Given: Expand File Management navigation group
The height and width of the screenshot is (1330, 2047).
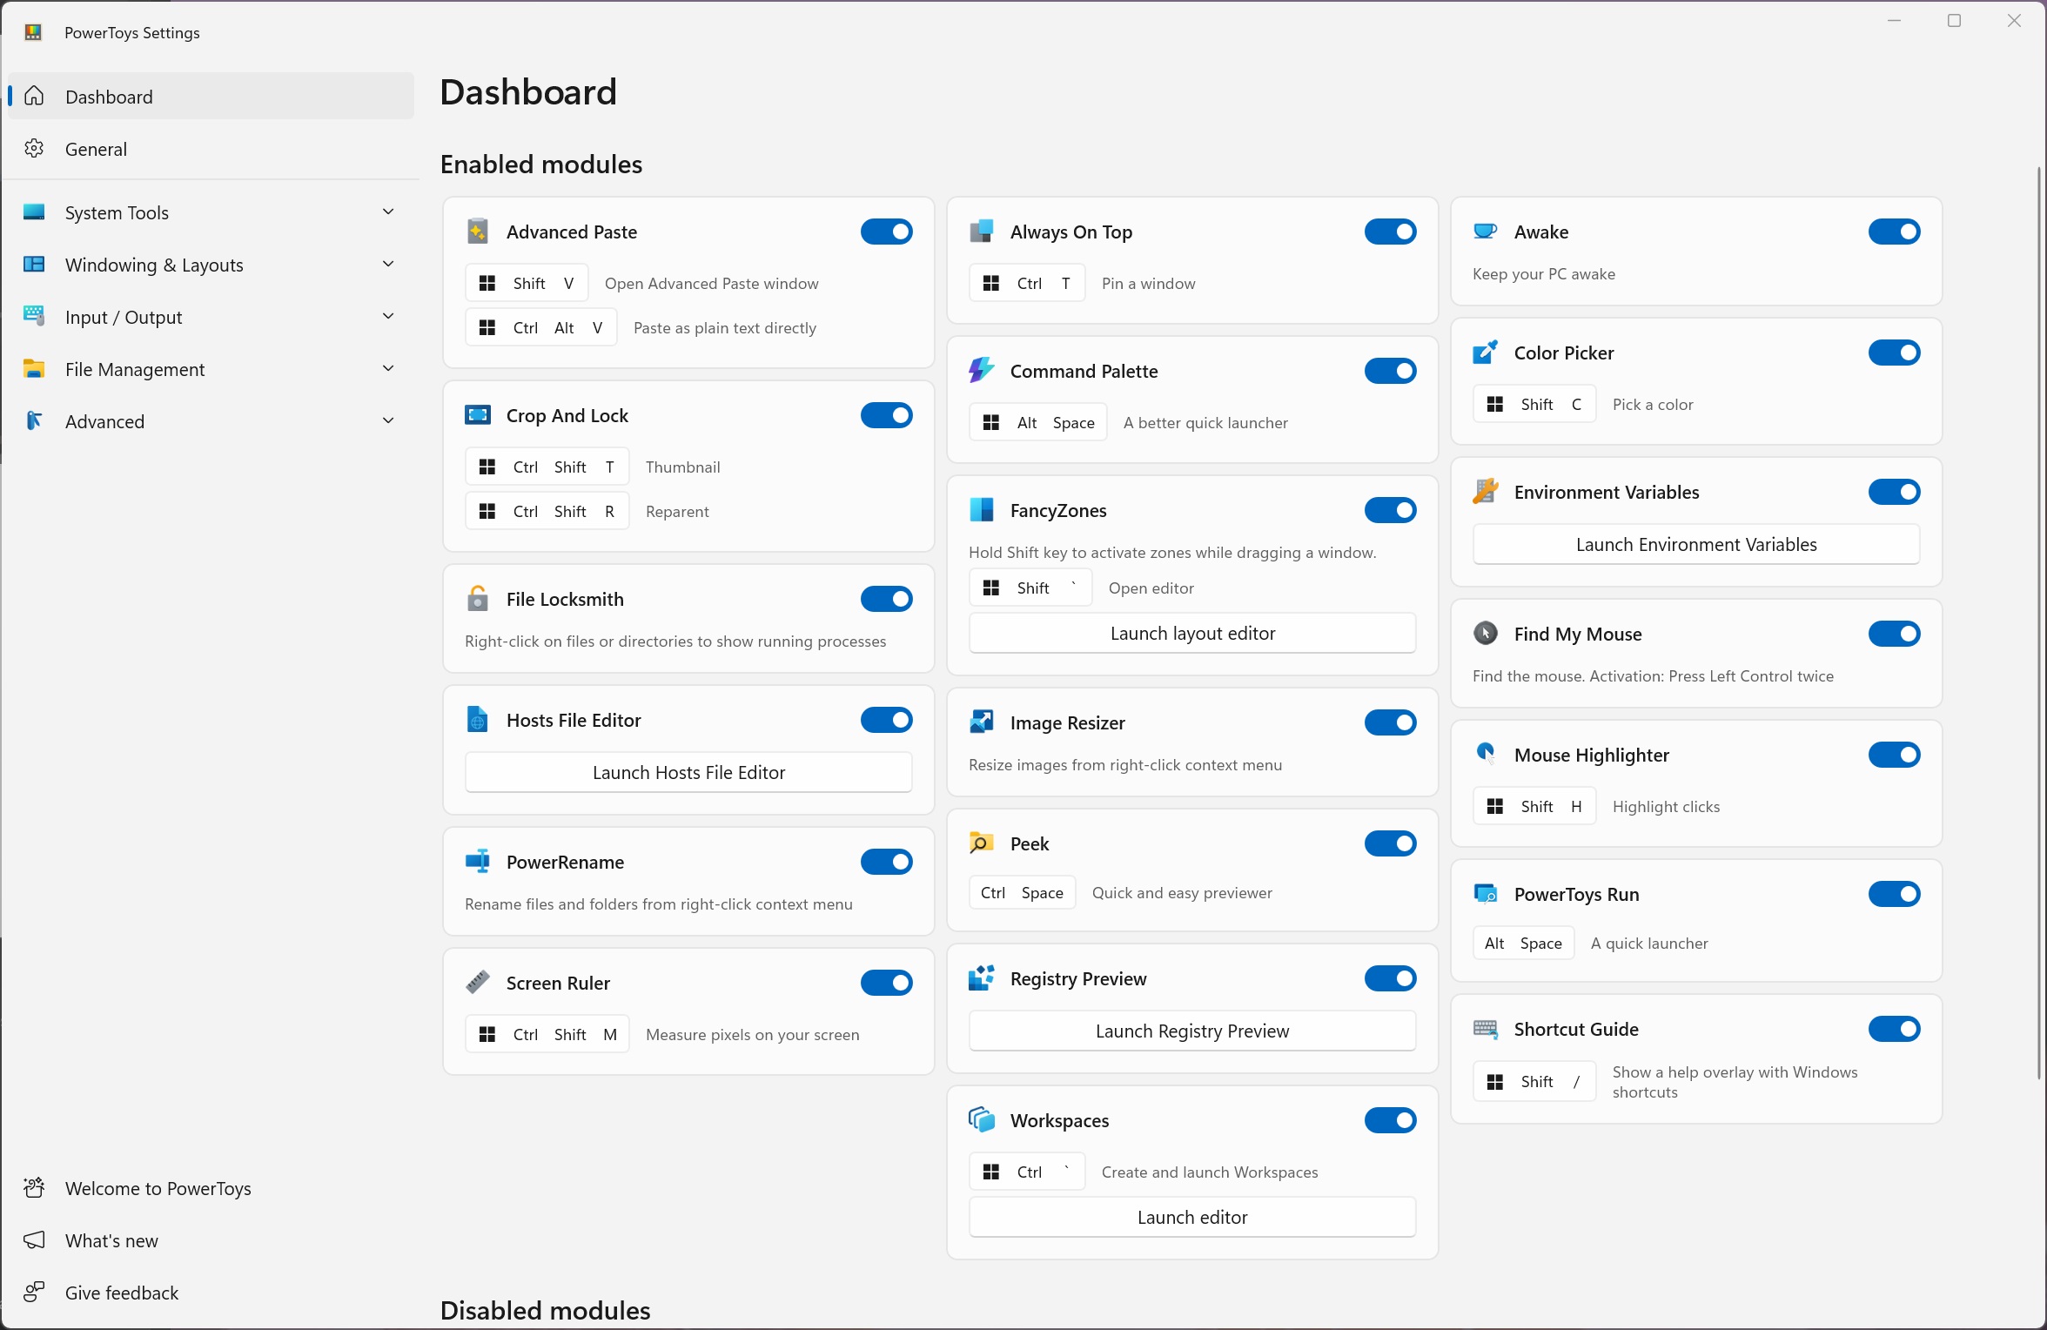Looking at the screenshot, I should tap(211, 369).
